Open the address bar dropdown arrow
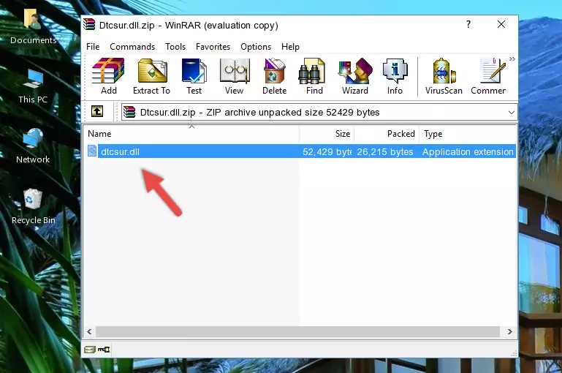This screenshot has width=562, height=373. (511, 113)
